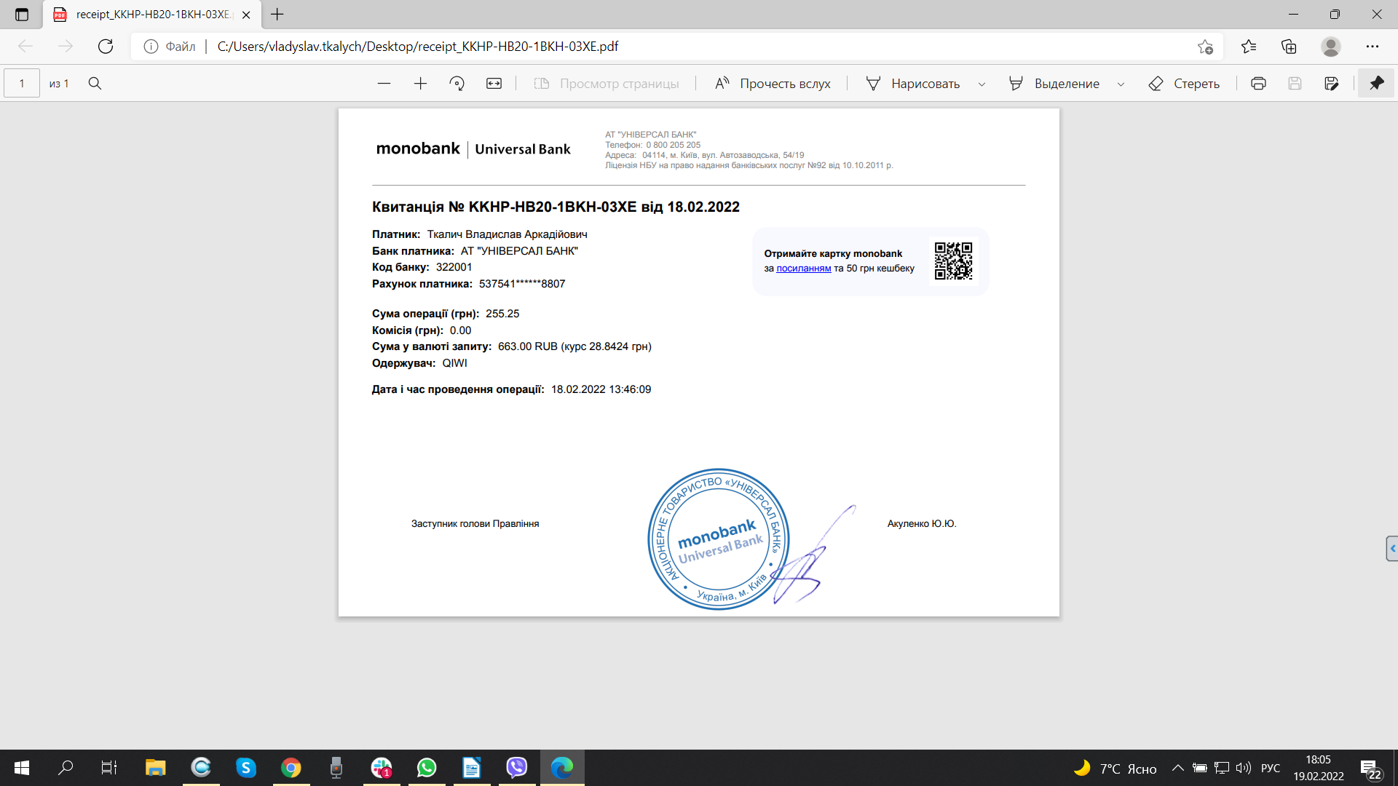Pin the PDF toolbar
Viewport: 1398px width, 786px height.
(1376, 84)
